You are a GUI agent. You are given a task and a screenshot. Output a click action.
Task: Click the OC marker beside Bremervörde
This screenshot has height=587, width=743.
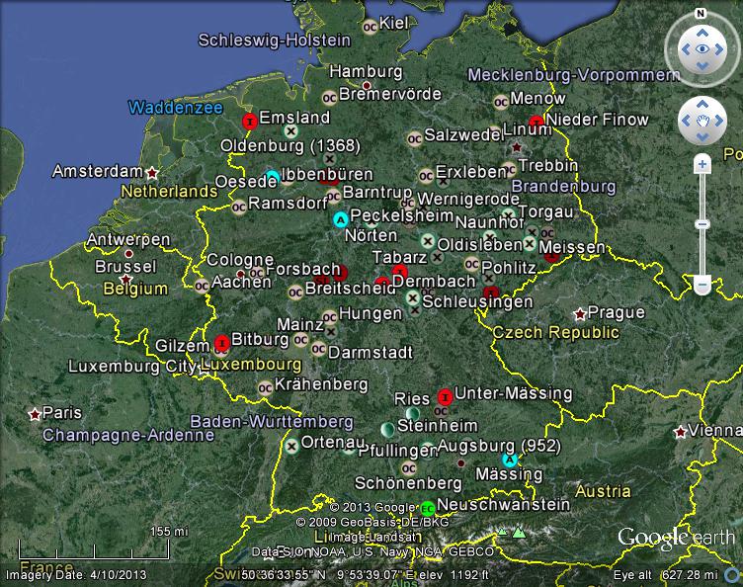[329, 98]
